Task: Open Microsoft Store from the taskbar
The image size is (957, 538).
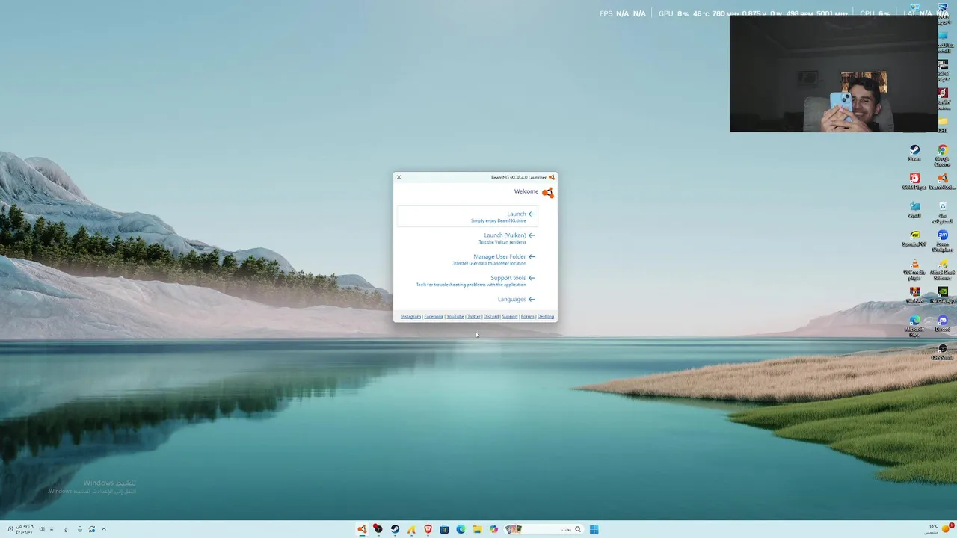Action: point(444,529)
